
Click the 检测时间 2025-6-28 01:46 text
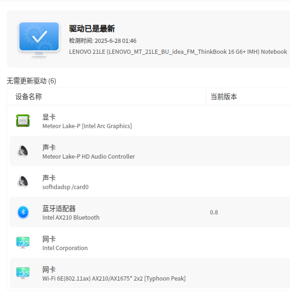click(x=103, y=41)
